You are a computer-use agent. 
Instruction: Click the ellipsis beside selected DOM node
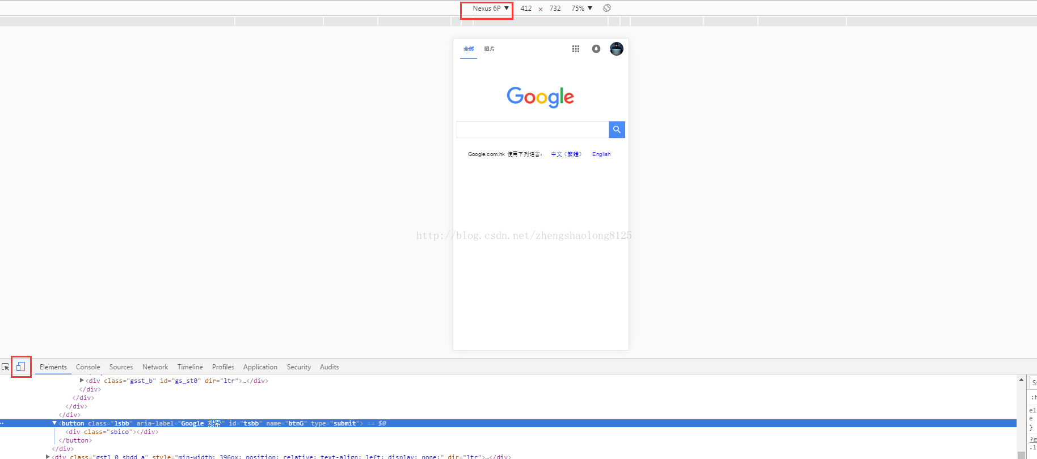point(2,423)
